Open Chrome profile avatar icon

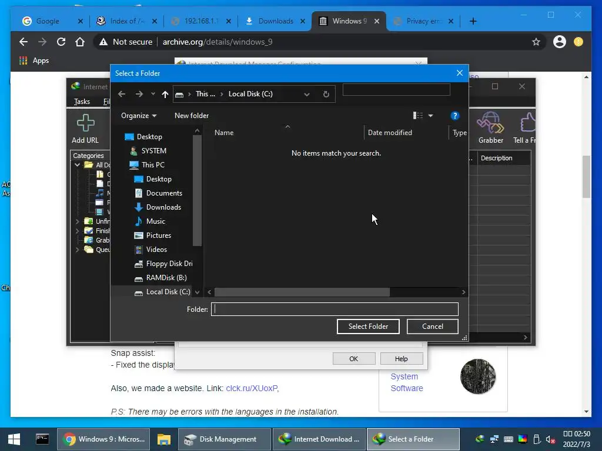560,42
